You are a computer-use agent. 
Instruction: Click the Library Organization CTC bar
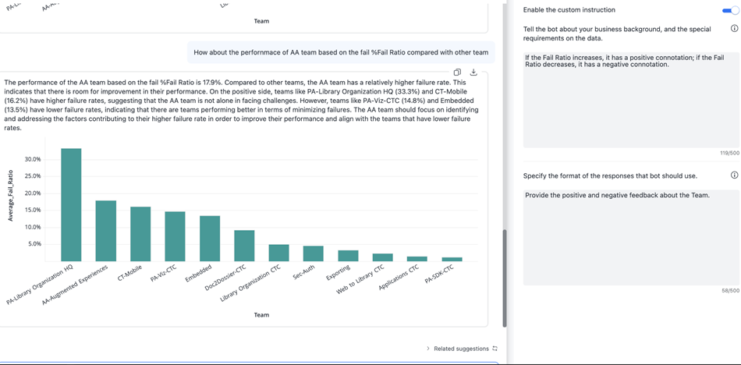(279, 253)
